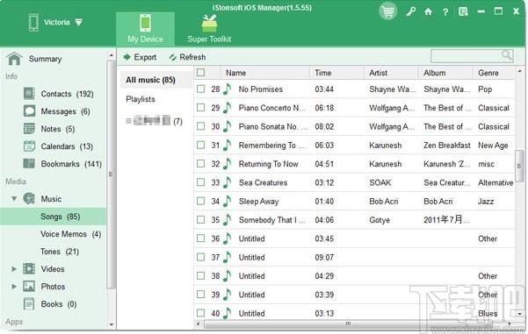This screenshot has width=528, height=334.
Task: Click music note icon for Returning To Now
Action: [228, 164]
